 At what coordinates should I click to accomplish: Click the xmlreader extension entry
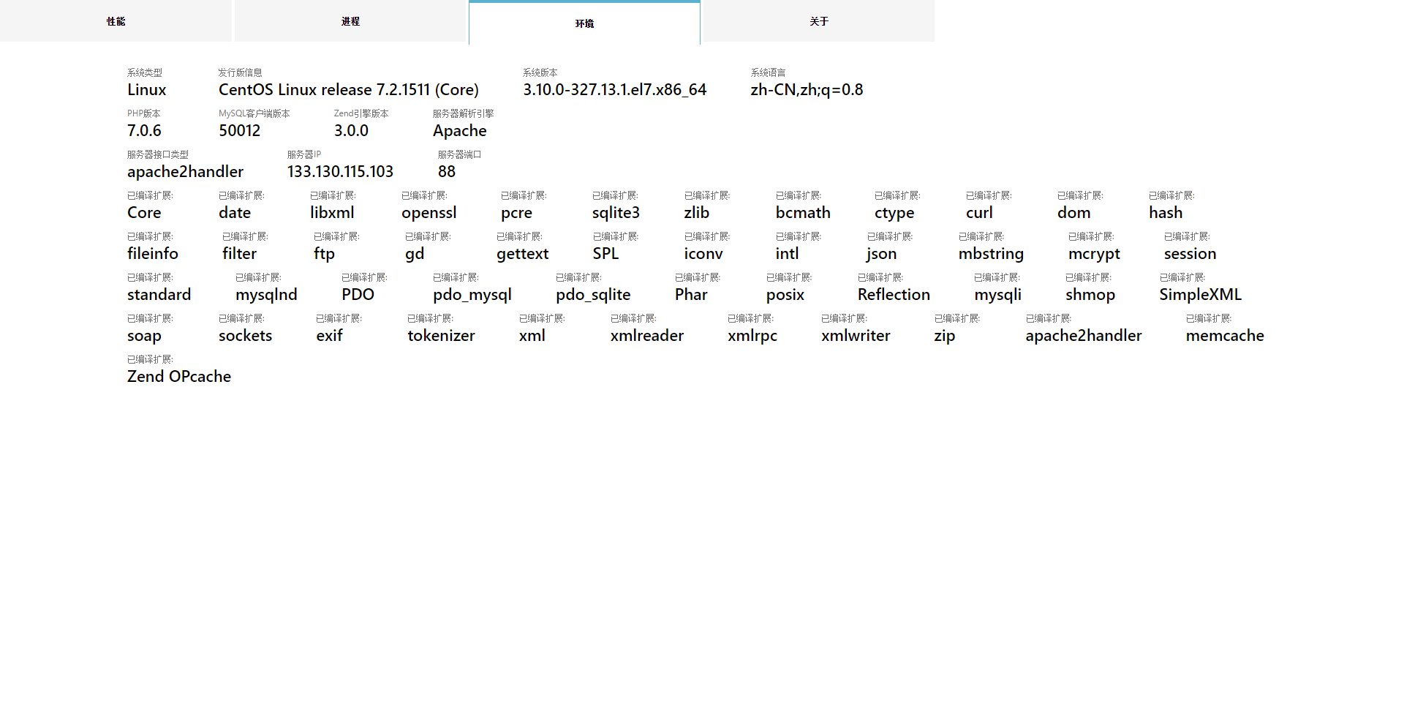tap(647, 336)
